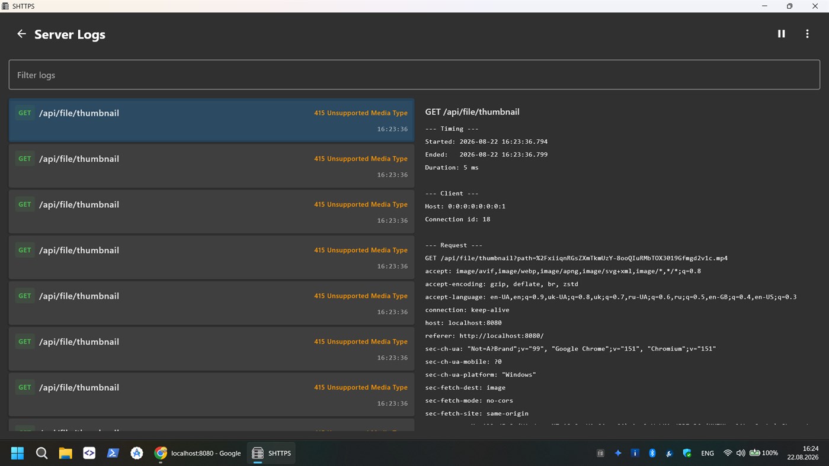The width and height of the screenshot is (829, 466).
Task: Click the request URL line ending in .mp4
Action: 576,258
